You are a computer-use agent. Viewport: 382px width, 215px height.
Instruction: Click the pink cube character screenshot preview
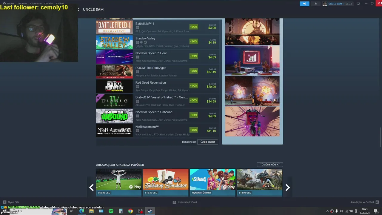[252, 122]
